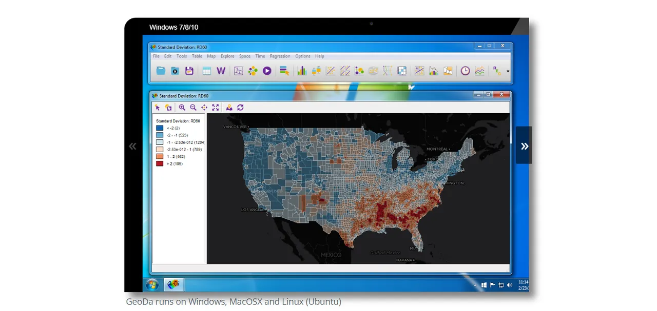Screen dimensions: 657x311
Task: Open the data table toolbar icon
Action: (x=206, y=71)
